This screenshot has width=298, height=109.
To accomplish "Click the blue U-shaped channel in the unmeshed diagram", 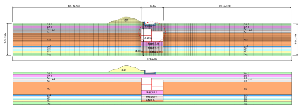I will click(x=150, y=73).
